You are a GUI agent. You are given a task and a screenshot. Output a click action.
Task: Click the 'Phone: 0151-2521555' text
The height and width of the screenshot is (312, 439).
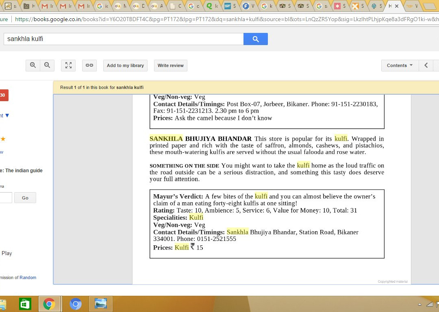(206, 239)
